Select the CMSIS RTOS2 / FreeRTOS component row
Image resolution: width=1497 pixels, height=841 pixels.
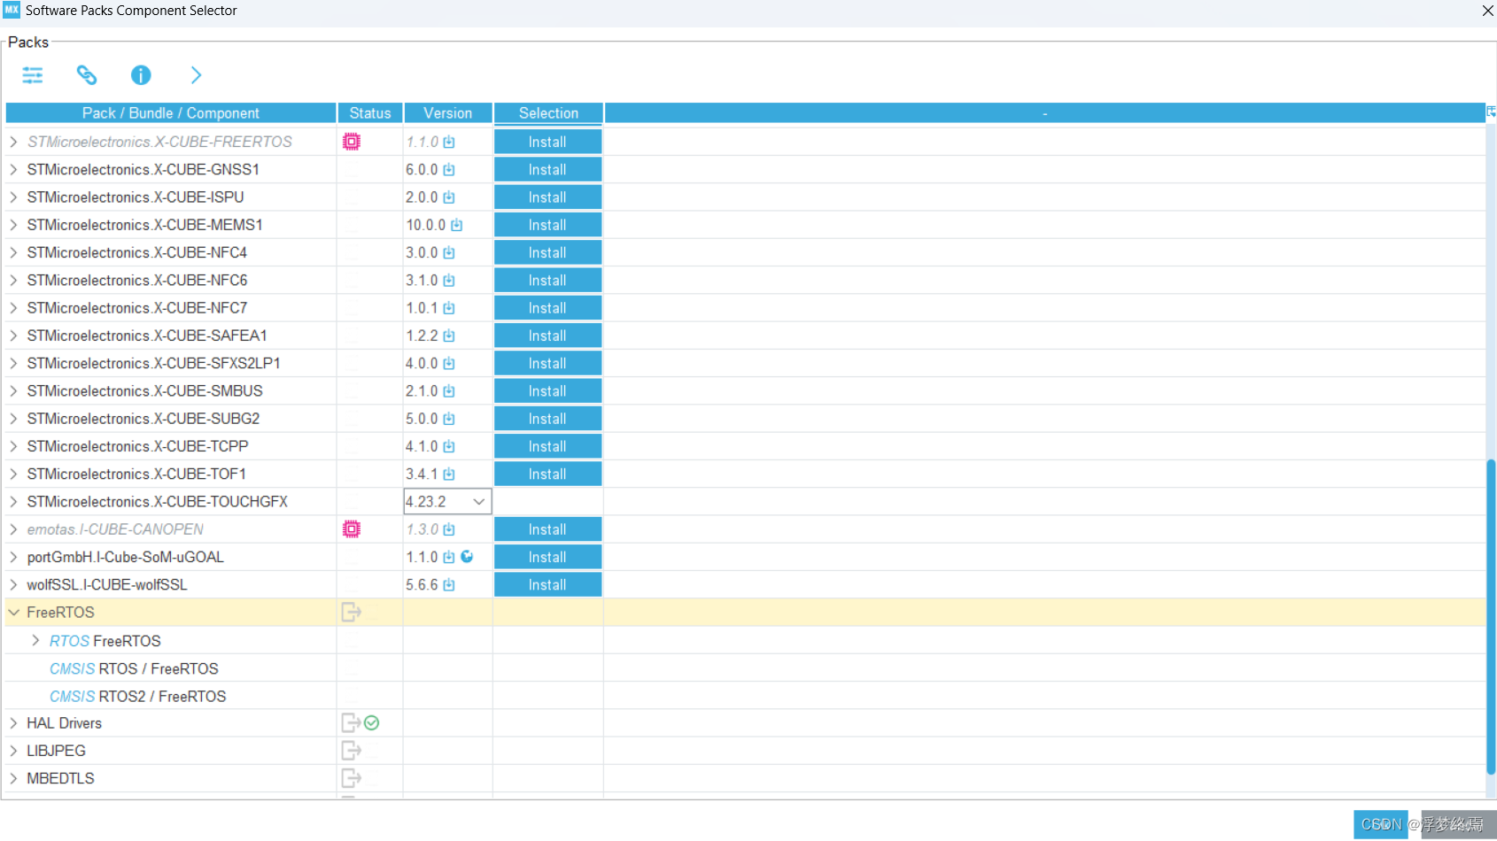point(746,696)
